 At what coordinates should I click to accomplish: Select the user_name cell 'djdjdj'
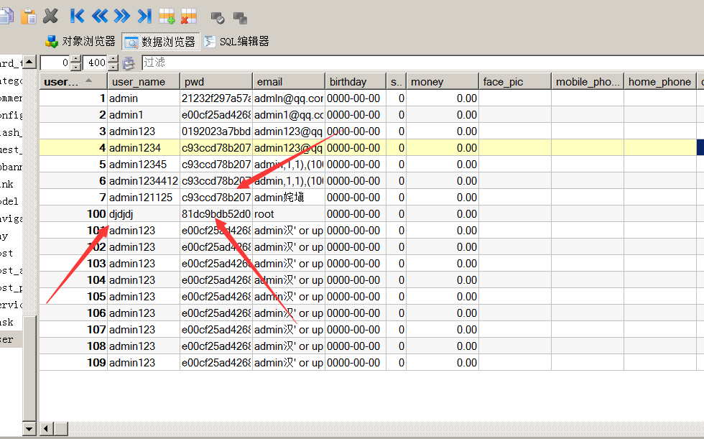coord(144,214)
